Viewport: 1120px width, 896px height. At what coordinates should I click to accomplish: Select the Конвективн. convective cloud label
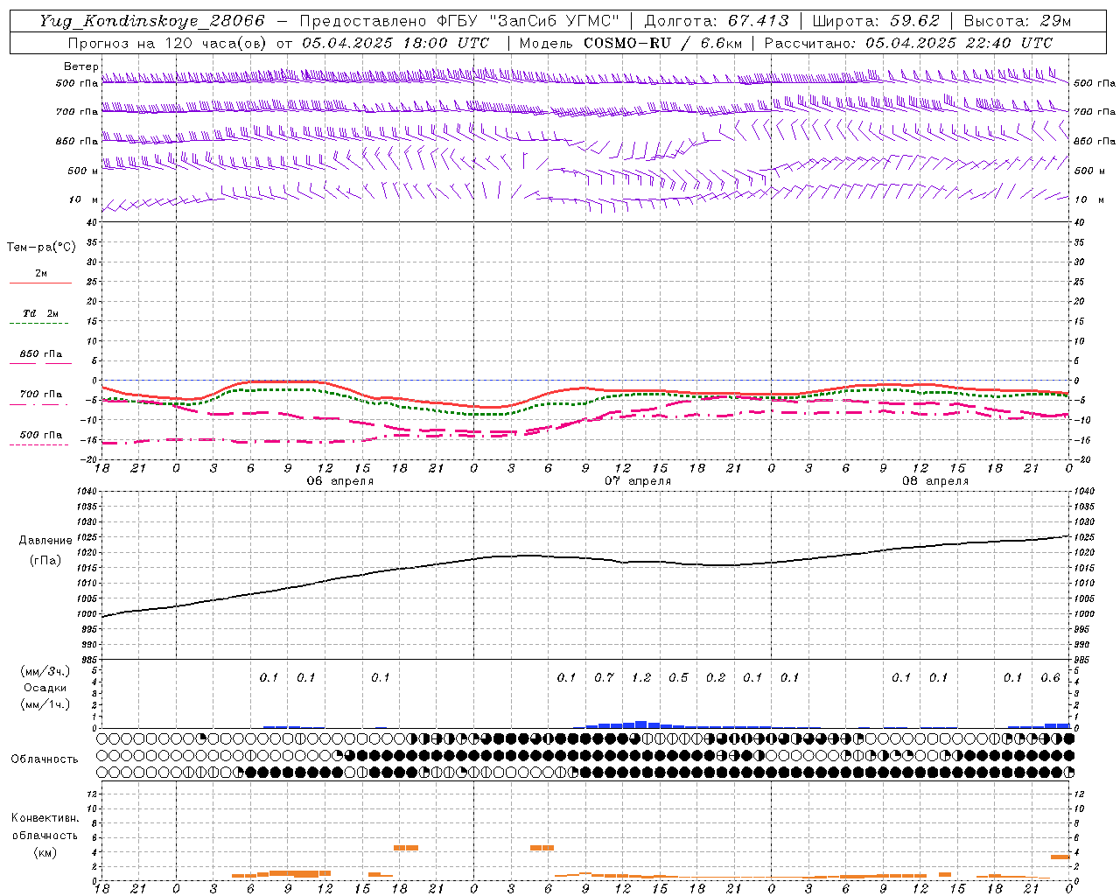(x=45, y=818)
